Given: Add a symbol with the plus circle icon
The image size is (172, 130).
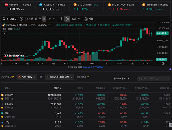Looking at the screenshot, I should pos(21,19).
